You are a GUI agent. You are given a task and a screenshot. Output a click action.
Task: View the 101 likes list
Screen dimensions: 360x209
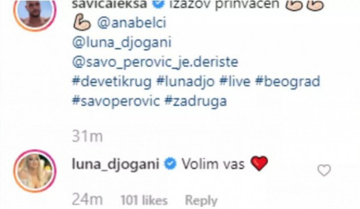pyautogui.click(x=144, y=200)
